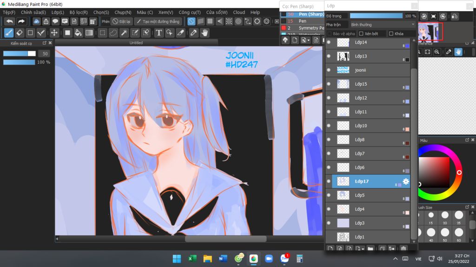Enable the radial snap guide
Image resolution: width=476 pixels, height=267 pixels.
point(229,21)
